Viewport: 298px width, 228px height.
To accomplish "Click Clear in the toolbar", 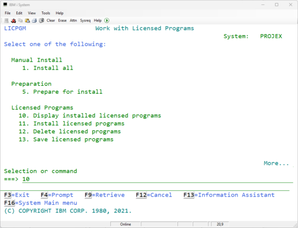I will [51, 20].
